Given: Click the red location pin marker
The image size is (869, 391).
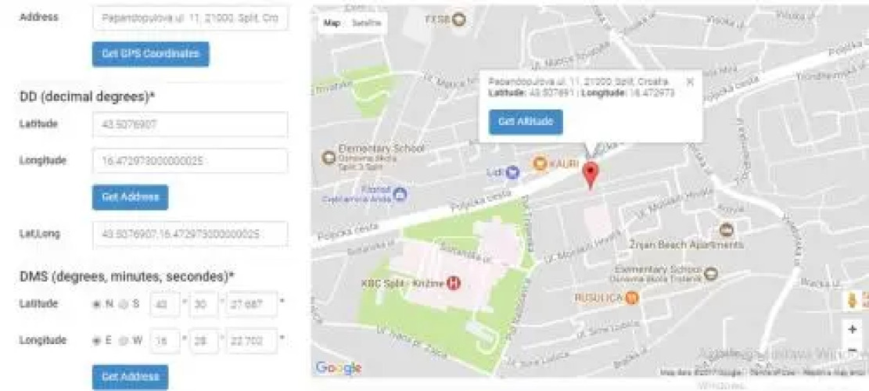Looking at the screenshot, I should point(591,176).
